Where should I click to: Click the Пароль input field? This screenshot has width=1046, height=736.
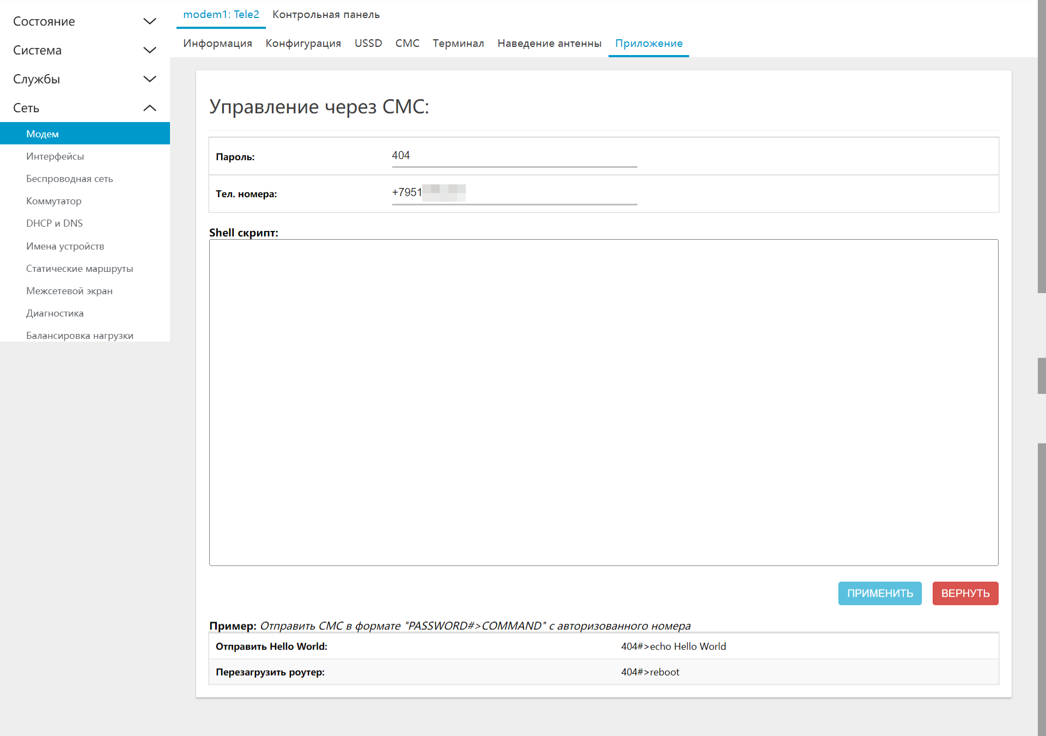coord(514,156)
